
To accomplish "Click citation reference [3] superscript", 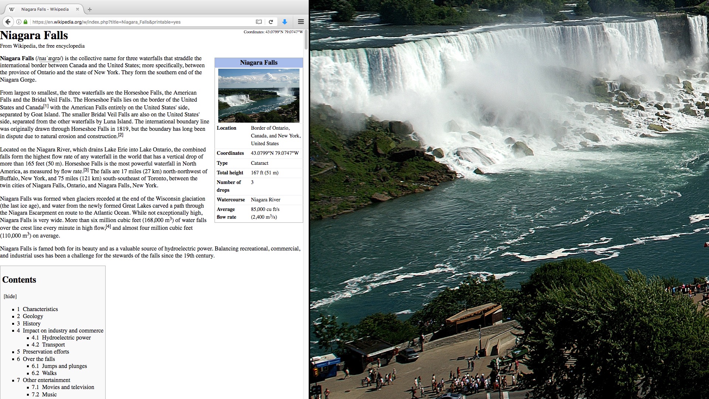I will pos(86,170).
